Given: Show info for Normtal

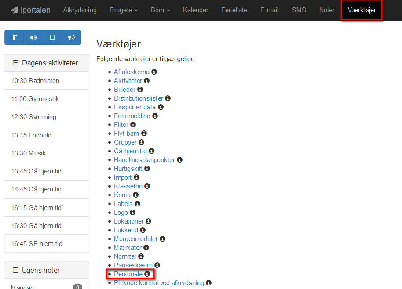Looking at the screenshot, I should 141,256.
